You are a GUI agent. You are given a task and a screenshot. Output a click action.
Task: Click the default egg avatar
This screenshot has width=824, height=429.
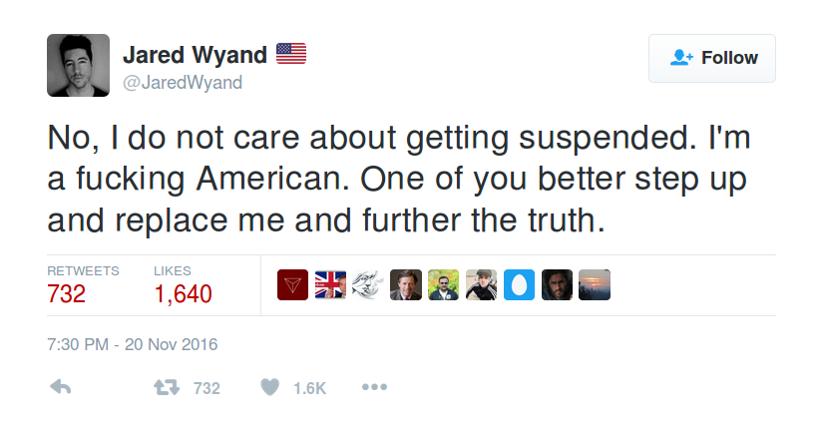[519, 285]
